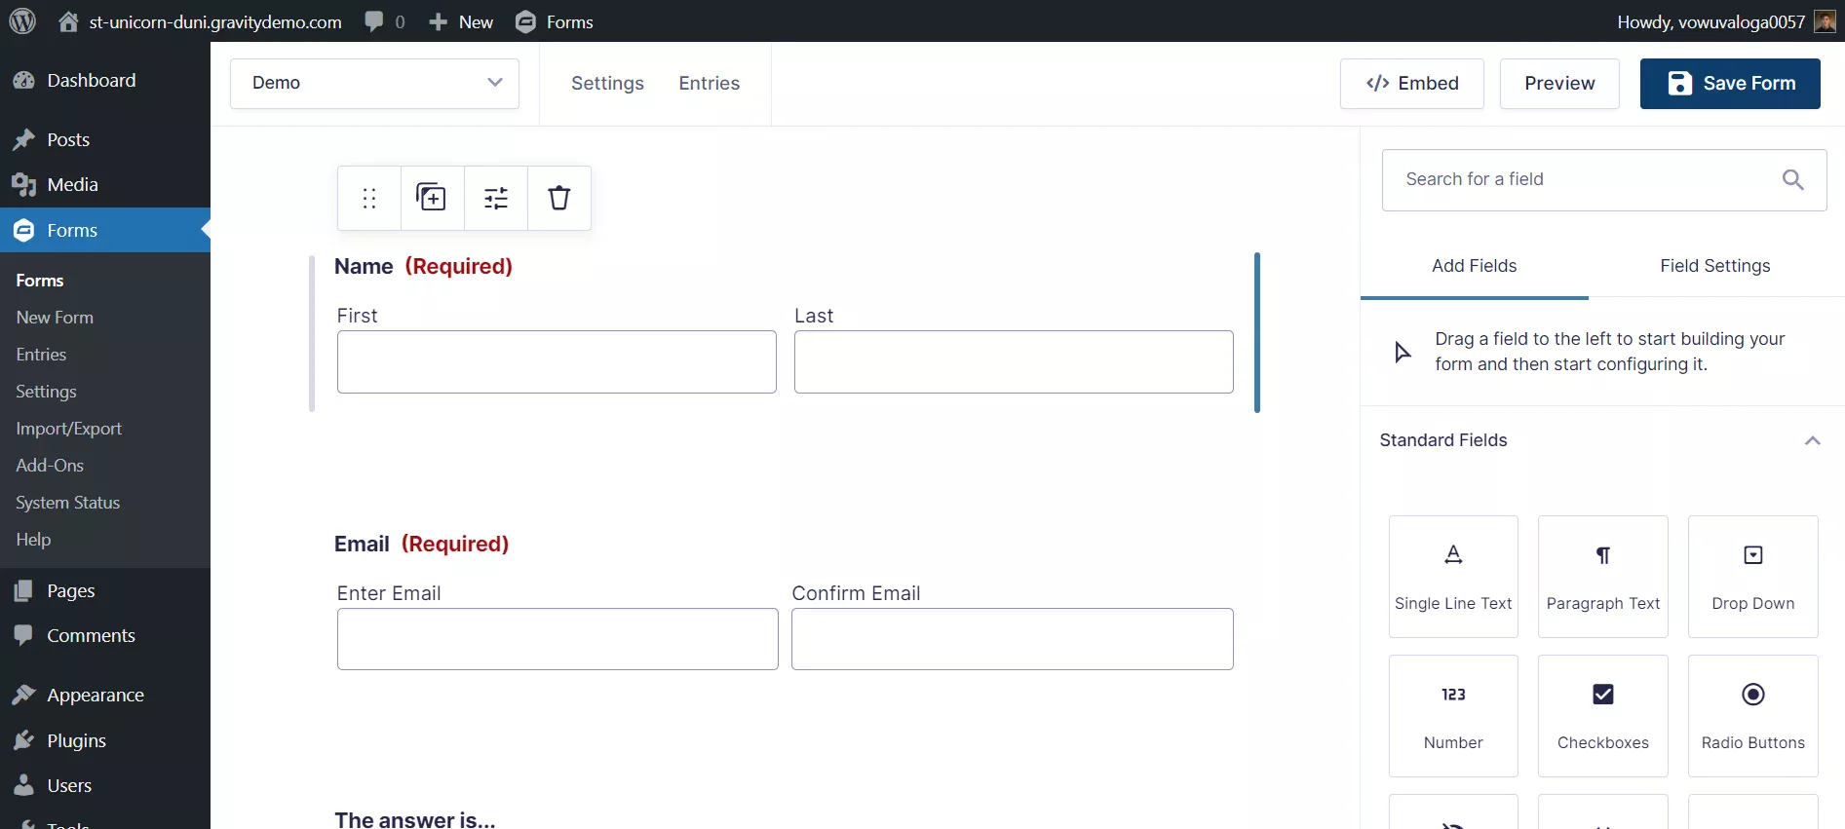The width and height of the screenshot is (1845, 829).
Task: Open the Demo form switcher dropdown
Action: [374, 83]
